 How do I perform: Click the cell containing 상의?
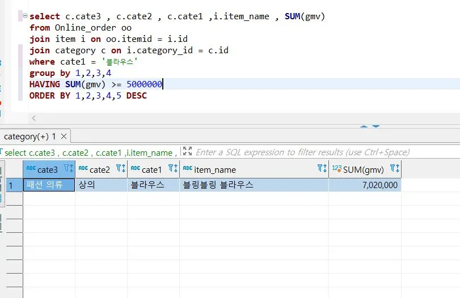(x=101, y=185)
